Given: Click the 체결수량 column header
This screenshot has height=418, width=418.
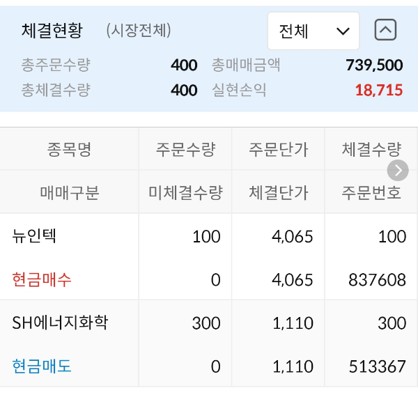Looking at the screenshot, I should pos(371,149).
